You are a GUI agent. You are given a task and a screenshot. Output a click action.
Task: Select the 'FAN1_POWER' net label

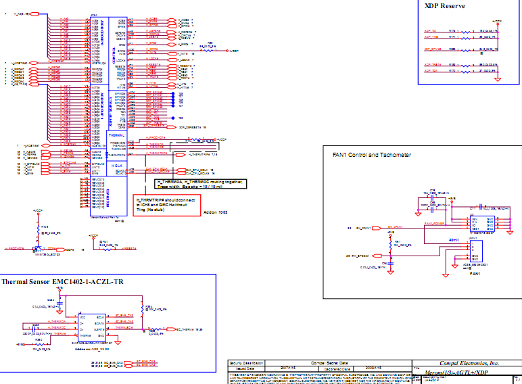[x=435, y=223]
